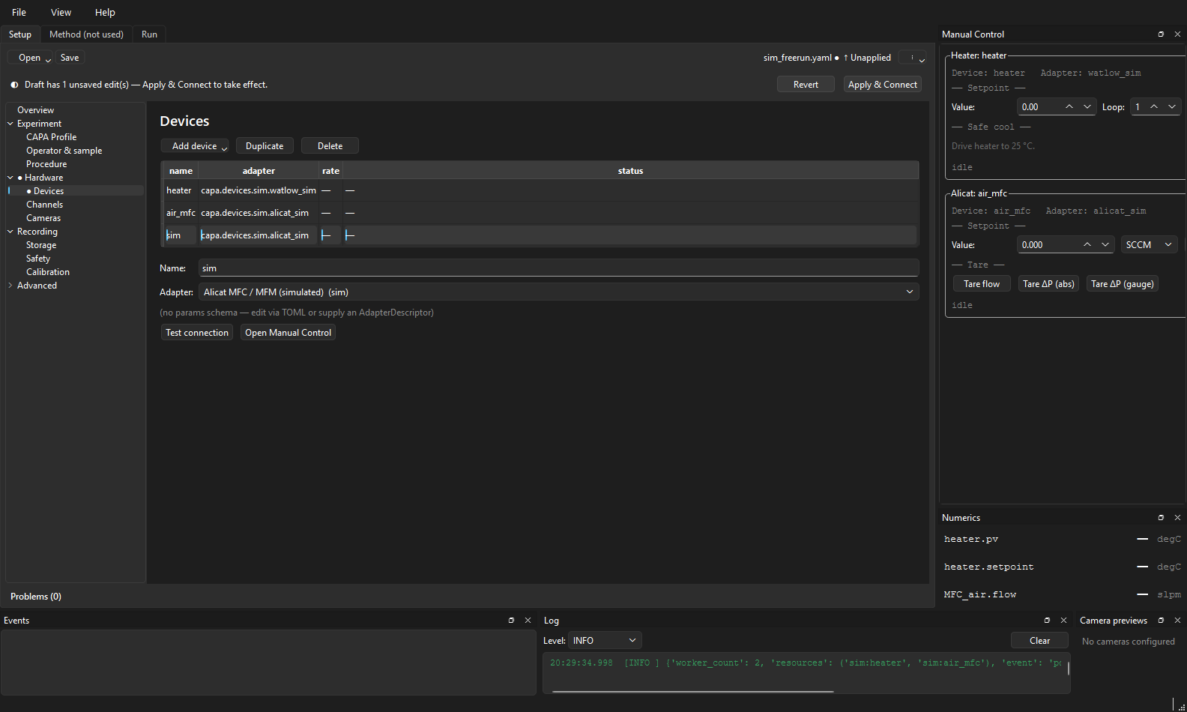Select the air_mfc row in devices table

click(540, 213)
